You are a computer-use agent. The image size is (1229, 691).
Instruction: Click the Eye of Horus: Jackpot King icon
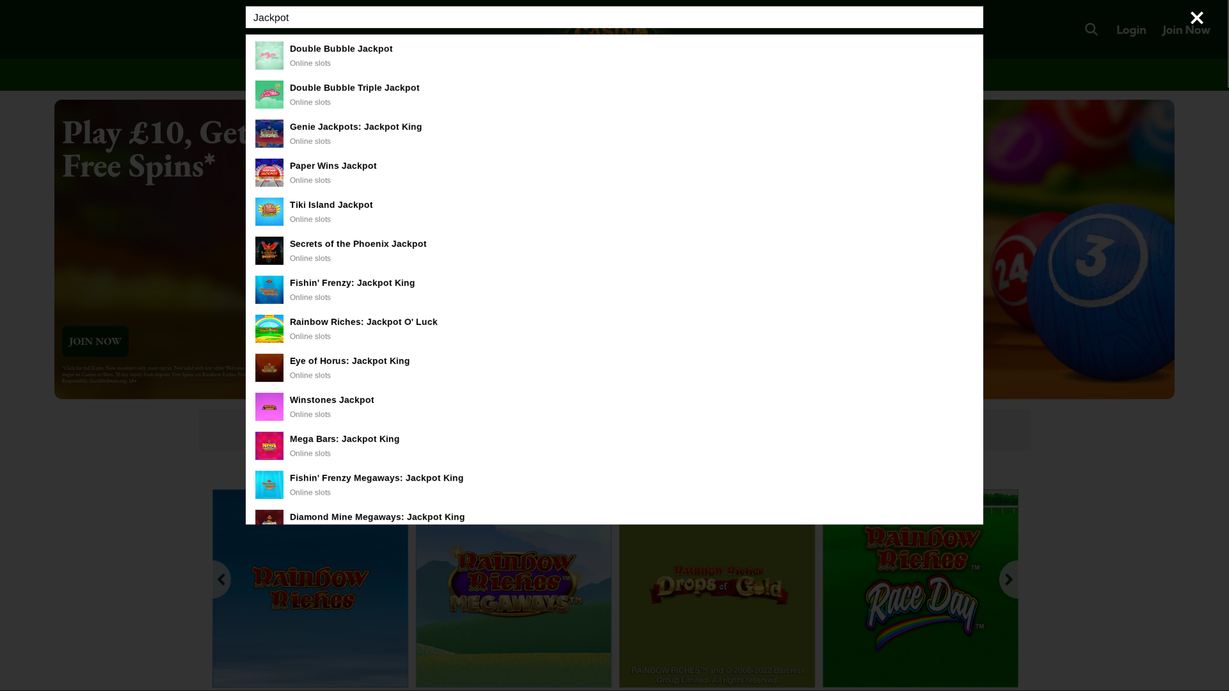pos(269,367)
